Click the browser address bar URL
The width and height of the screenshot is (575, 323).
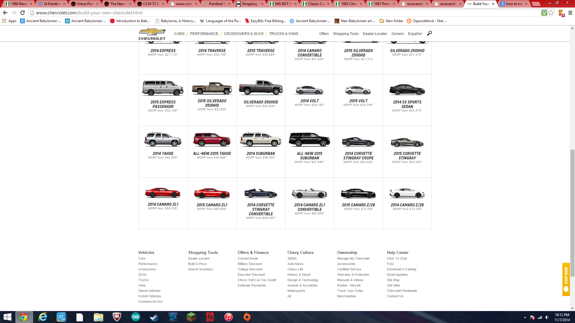click(x=89, y=13)
